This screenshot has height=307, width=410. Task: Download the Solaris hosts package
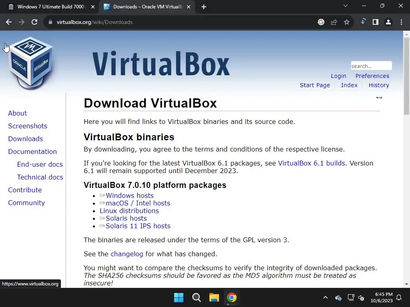coord(126,218)
